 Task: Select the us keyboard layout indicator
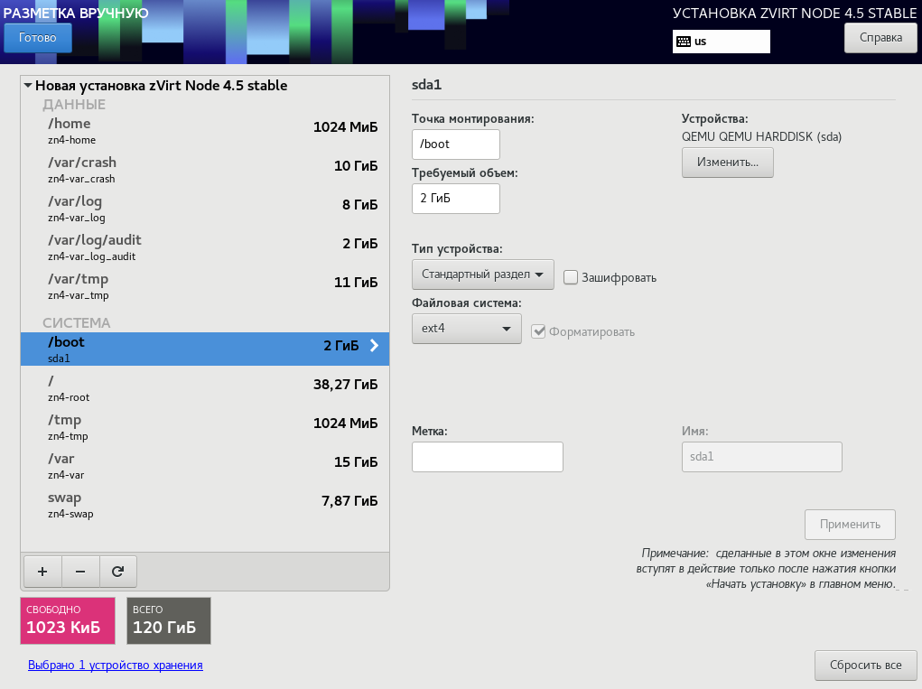[x=721, y=42]
